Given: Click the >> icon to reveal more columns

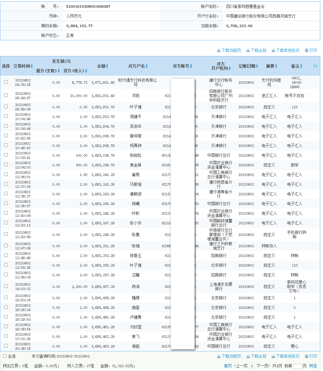Looking at the screenshot, I should [315, 66].
